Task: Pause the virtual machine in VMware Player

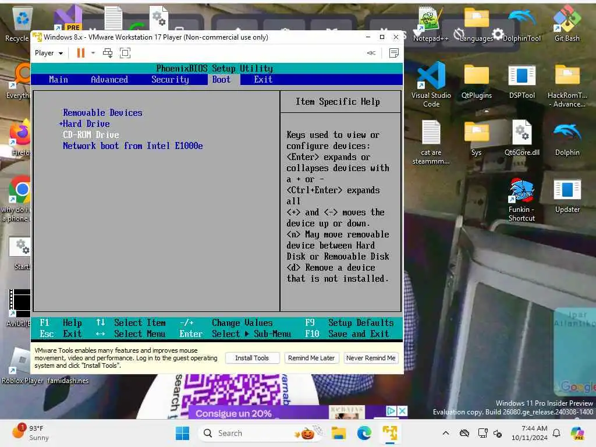Action: click(x=80, y=53)
